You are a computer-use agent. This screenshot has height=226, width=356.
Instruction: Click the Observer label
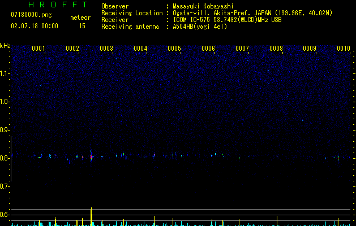115,6
